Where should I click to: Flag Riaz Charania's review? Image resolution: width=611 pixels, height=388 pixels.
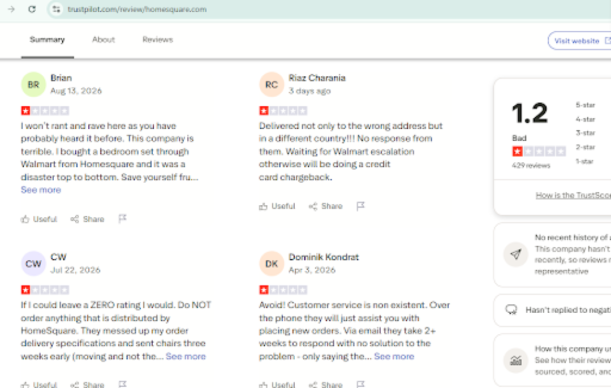pos(360,206)
